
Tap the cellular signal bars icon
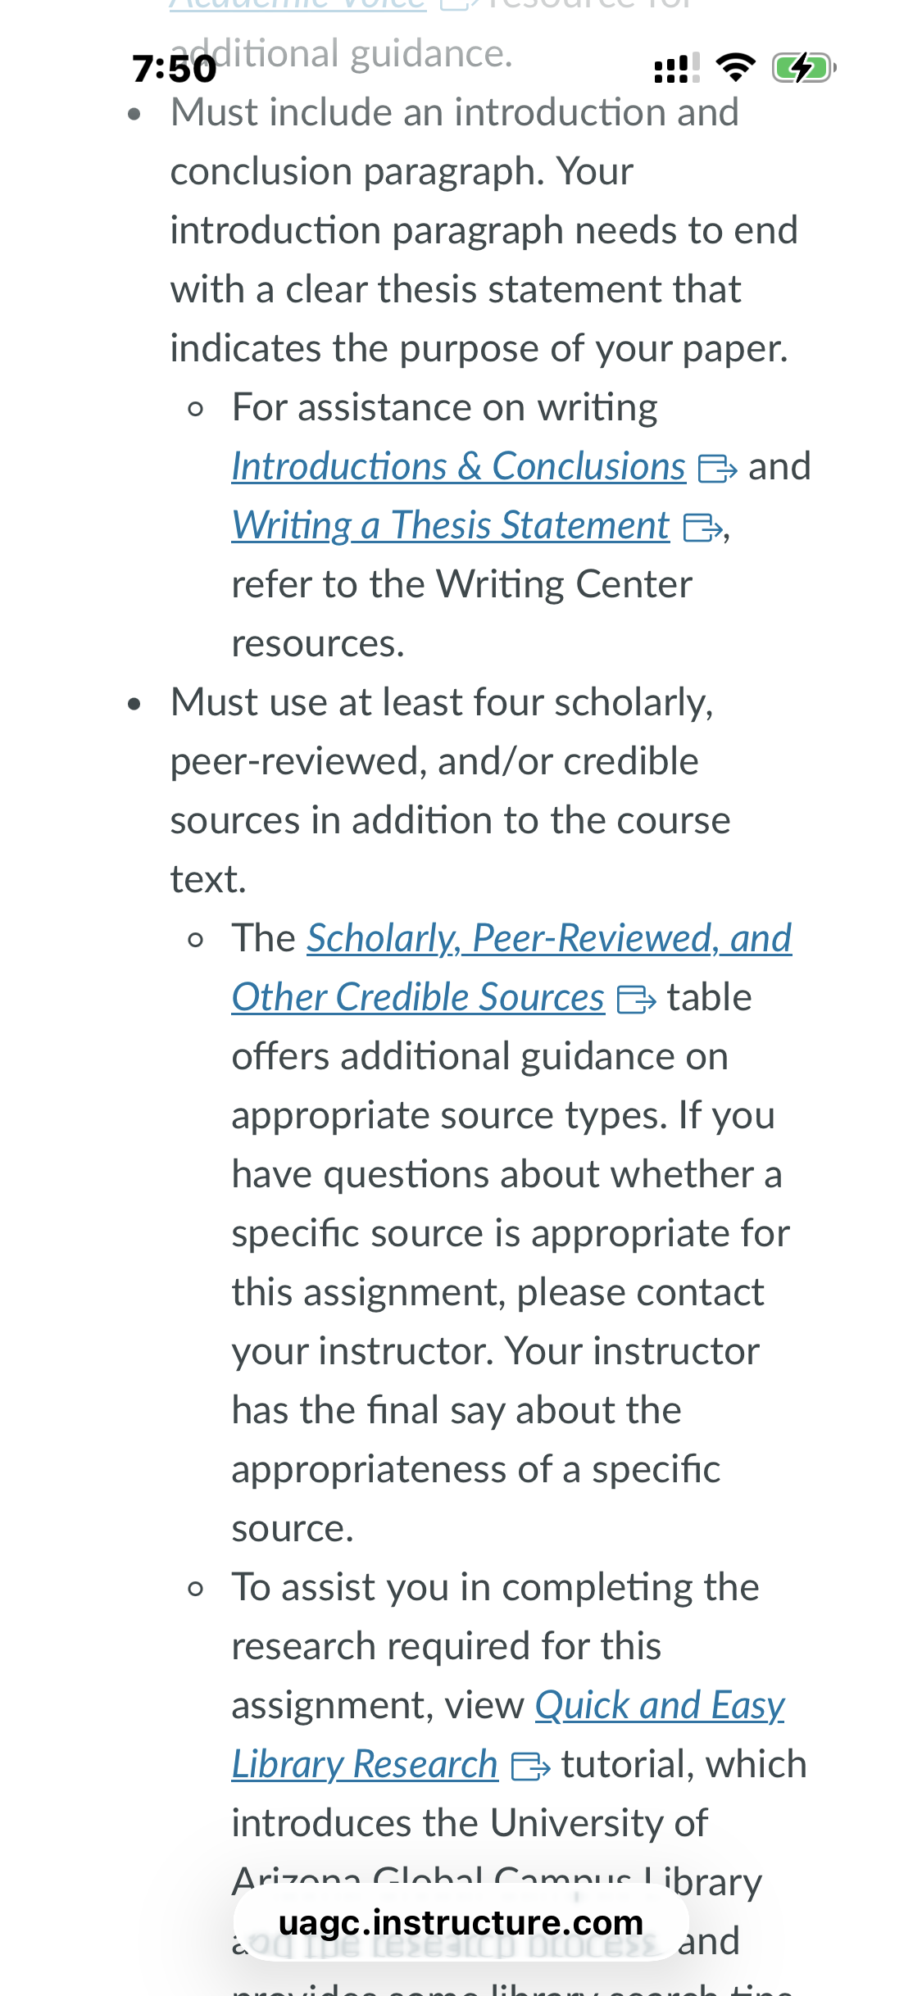pos(677,68)
